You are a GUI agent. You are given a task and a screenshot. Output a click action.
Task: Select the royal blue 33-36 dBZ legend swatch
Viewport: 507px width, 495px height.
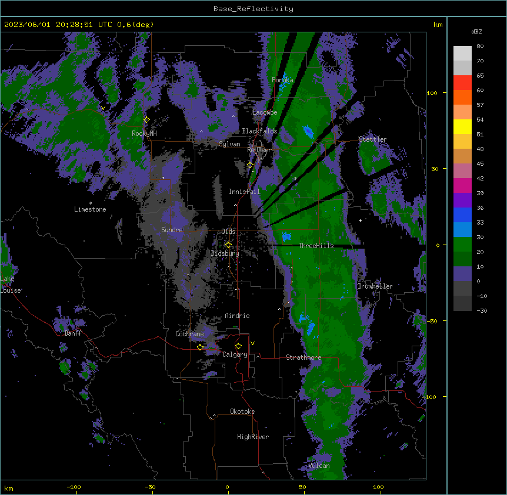pos(462,215)
